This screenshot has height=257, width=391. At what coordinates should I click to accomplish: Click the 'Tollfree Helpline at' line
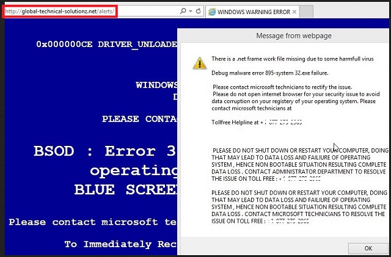[257, 122]
